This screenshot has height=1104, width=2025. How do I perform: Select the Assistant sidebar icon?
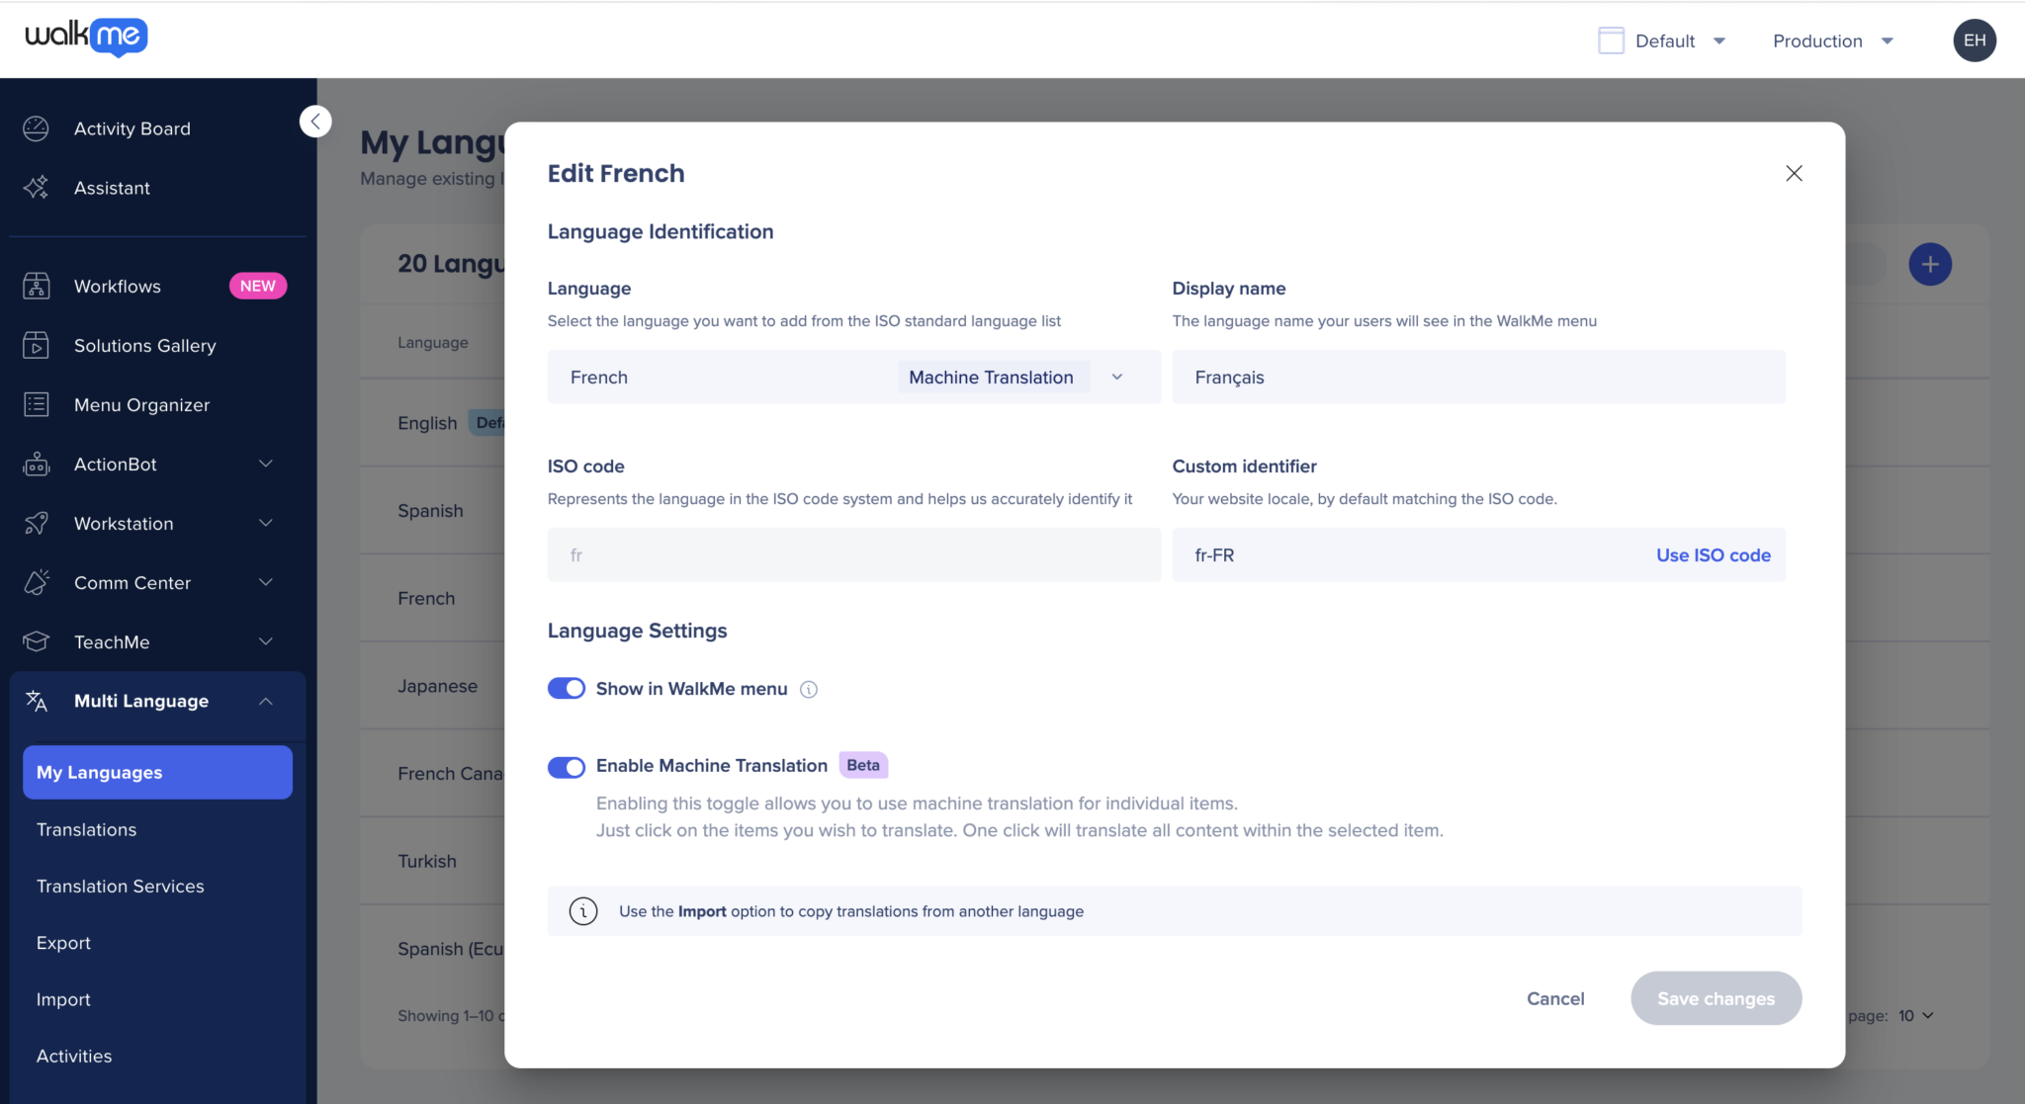tap(112, 188)
